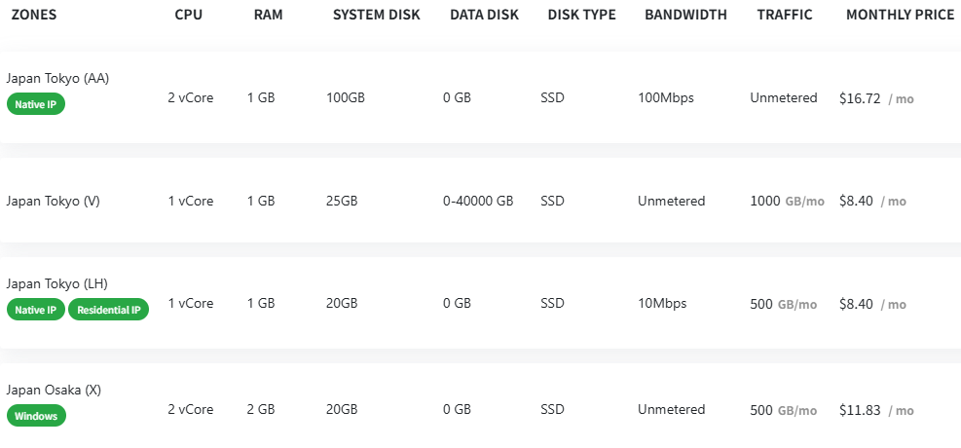The image size is (961, 448).
Task: Click the Native IP badge under Japan Tokyo (LH)
Action: [36, 310]
